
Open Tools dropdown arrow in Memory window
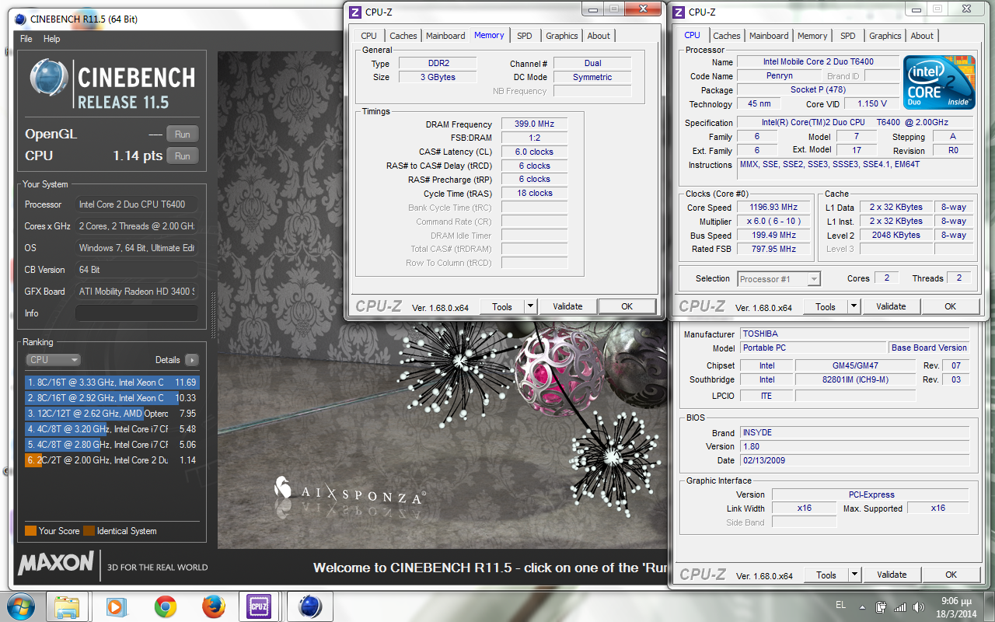click(530, 306)
